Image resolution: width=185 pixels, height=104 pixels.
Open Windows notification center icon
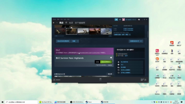[182, 102]
